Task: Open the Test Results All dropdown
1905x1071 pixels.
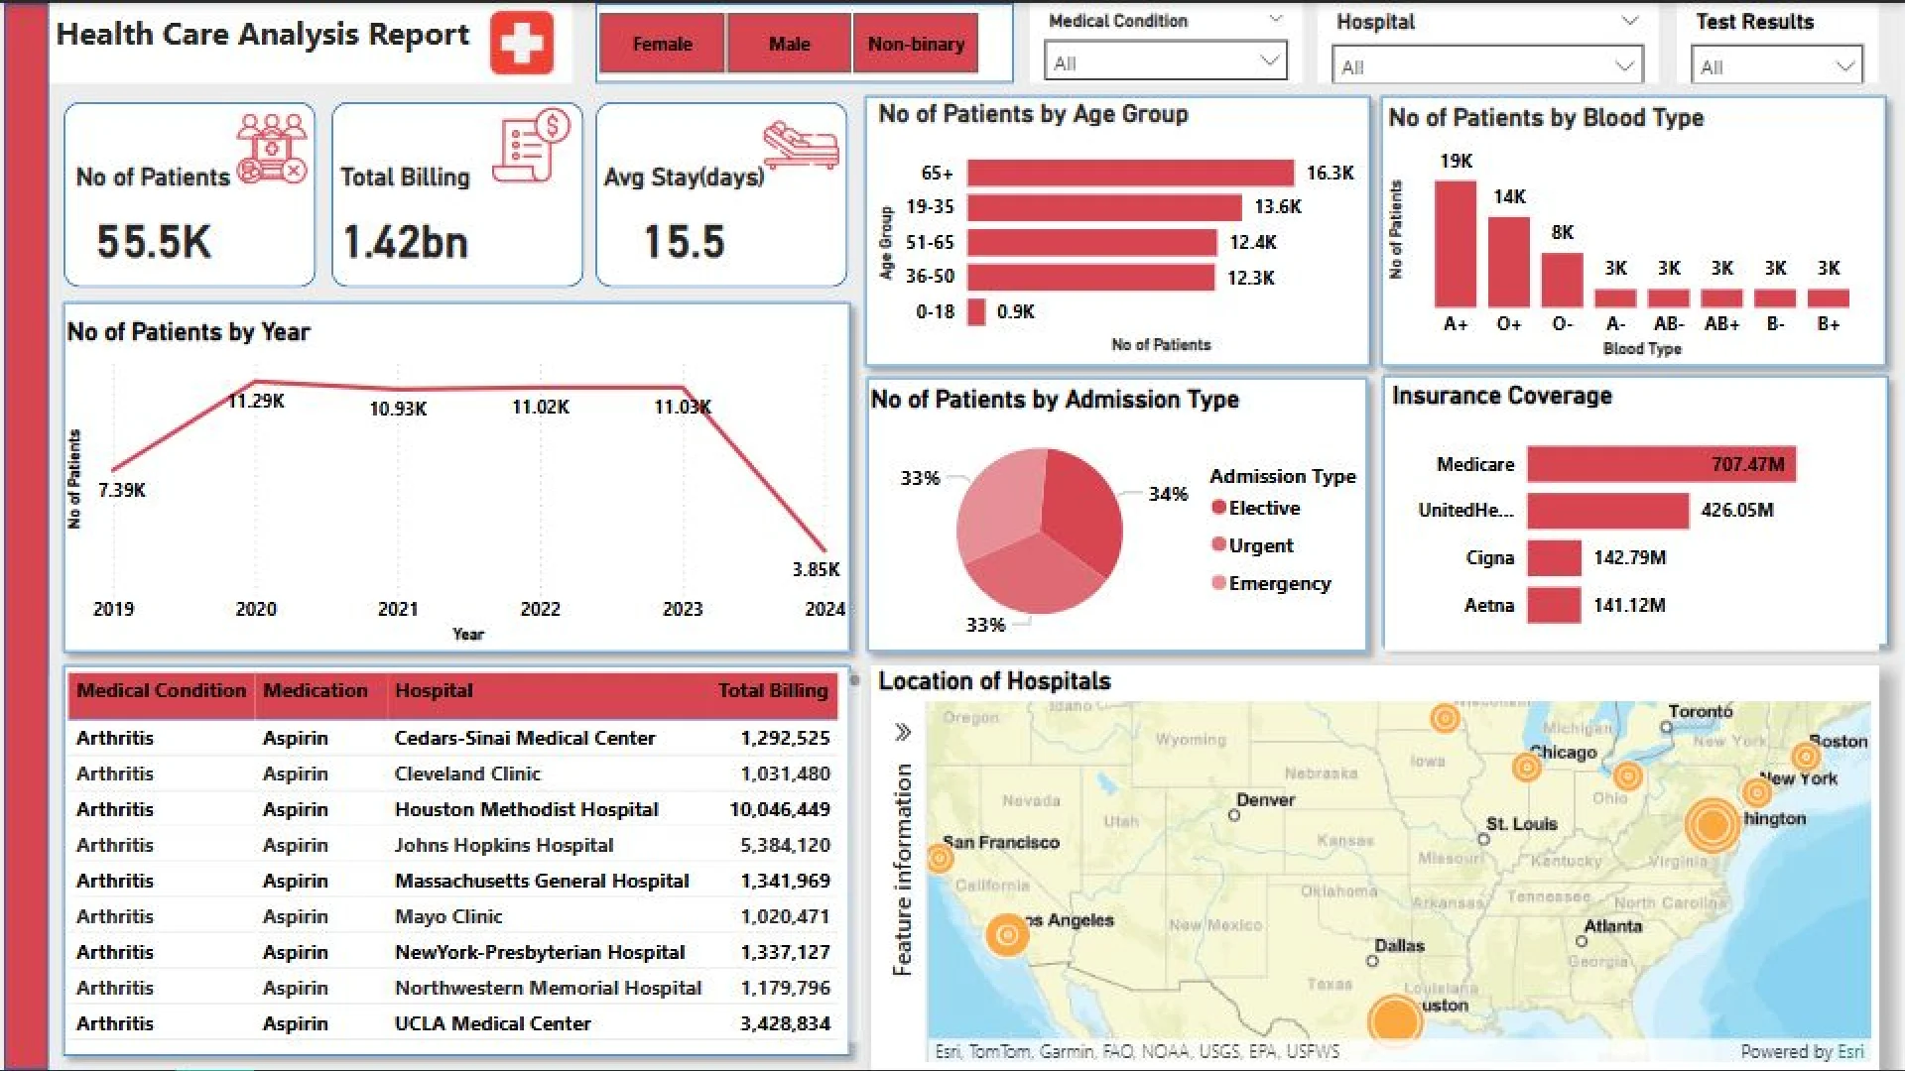Action: pyautogui.click(x=1775, y=67)
